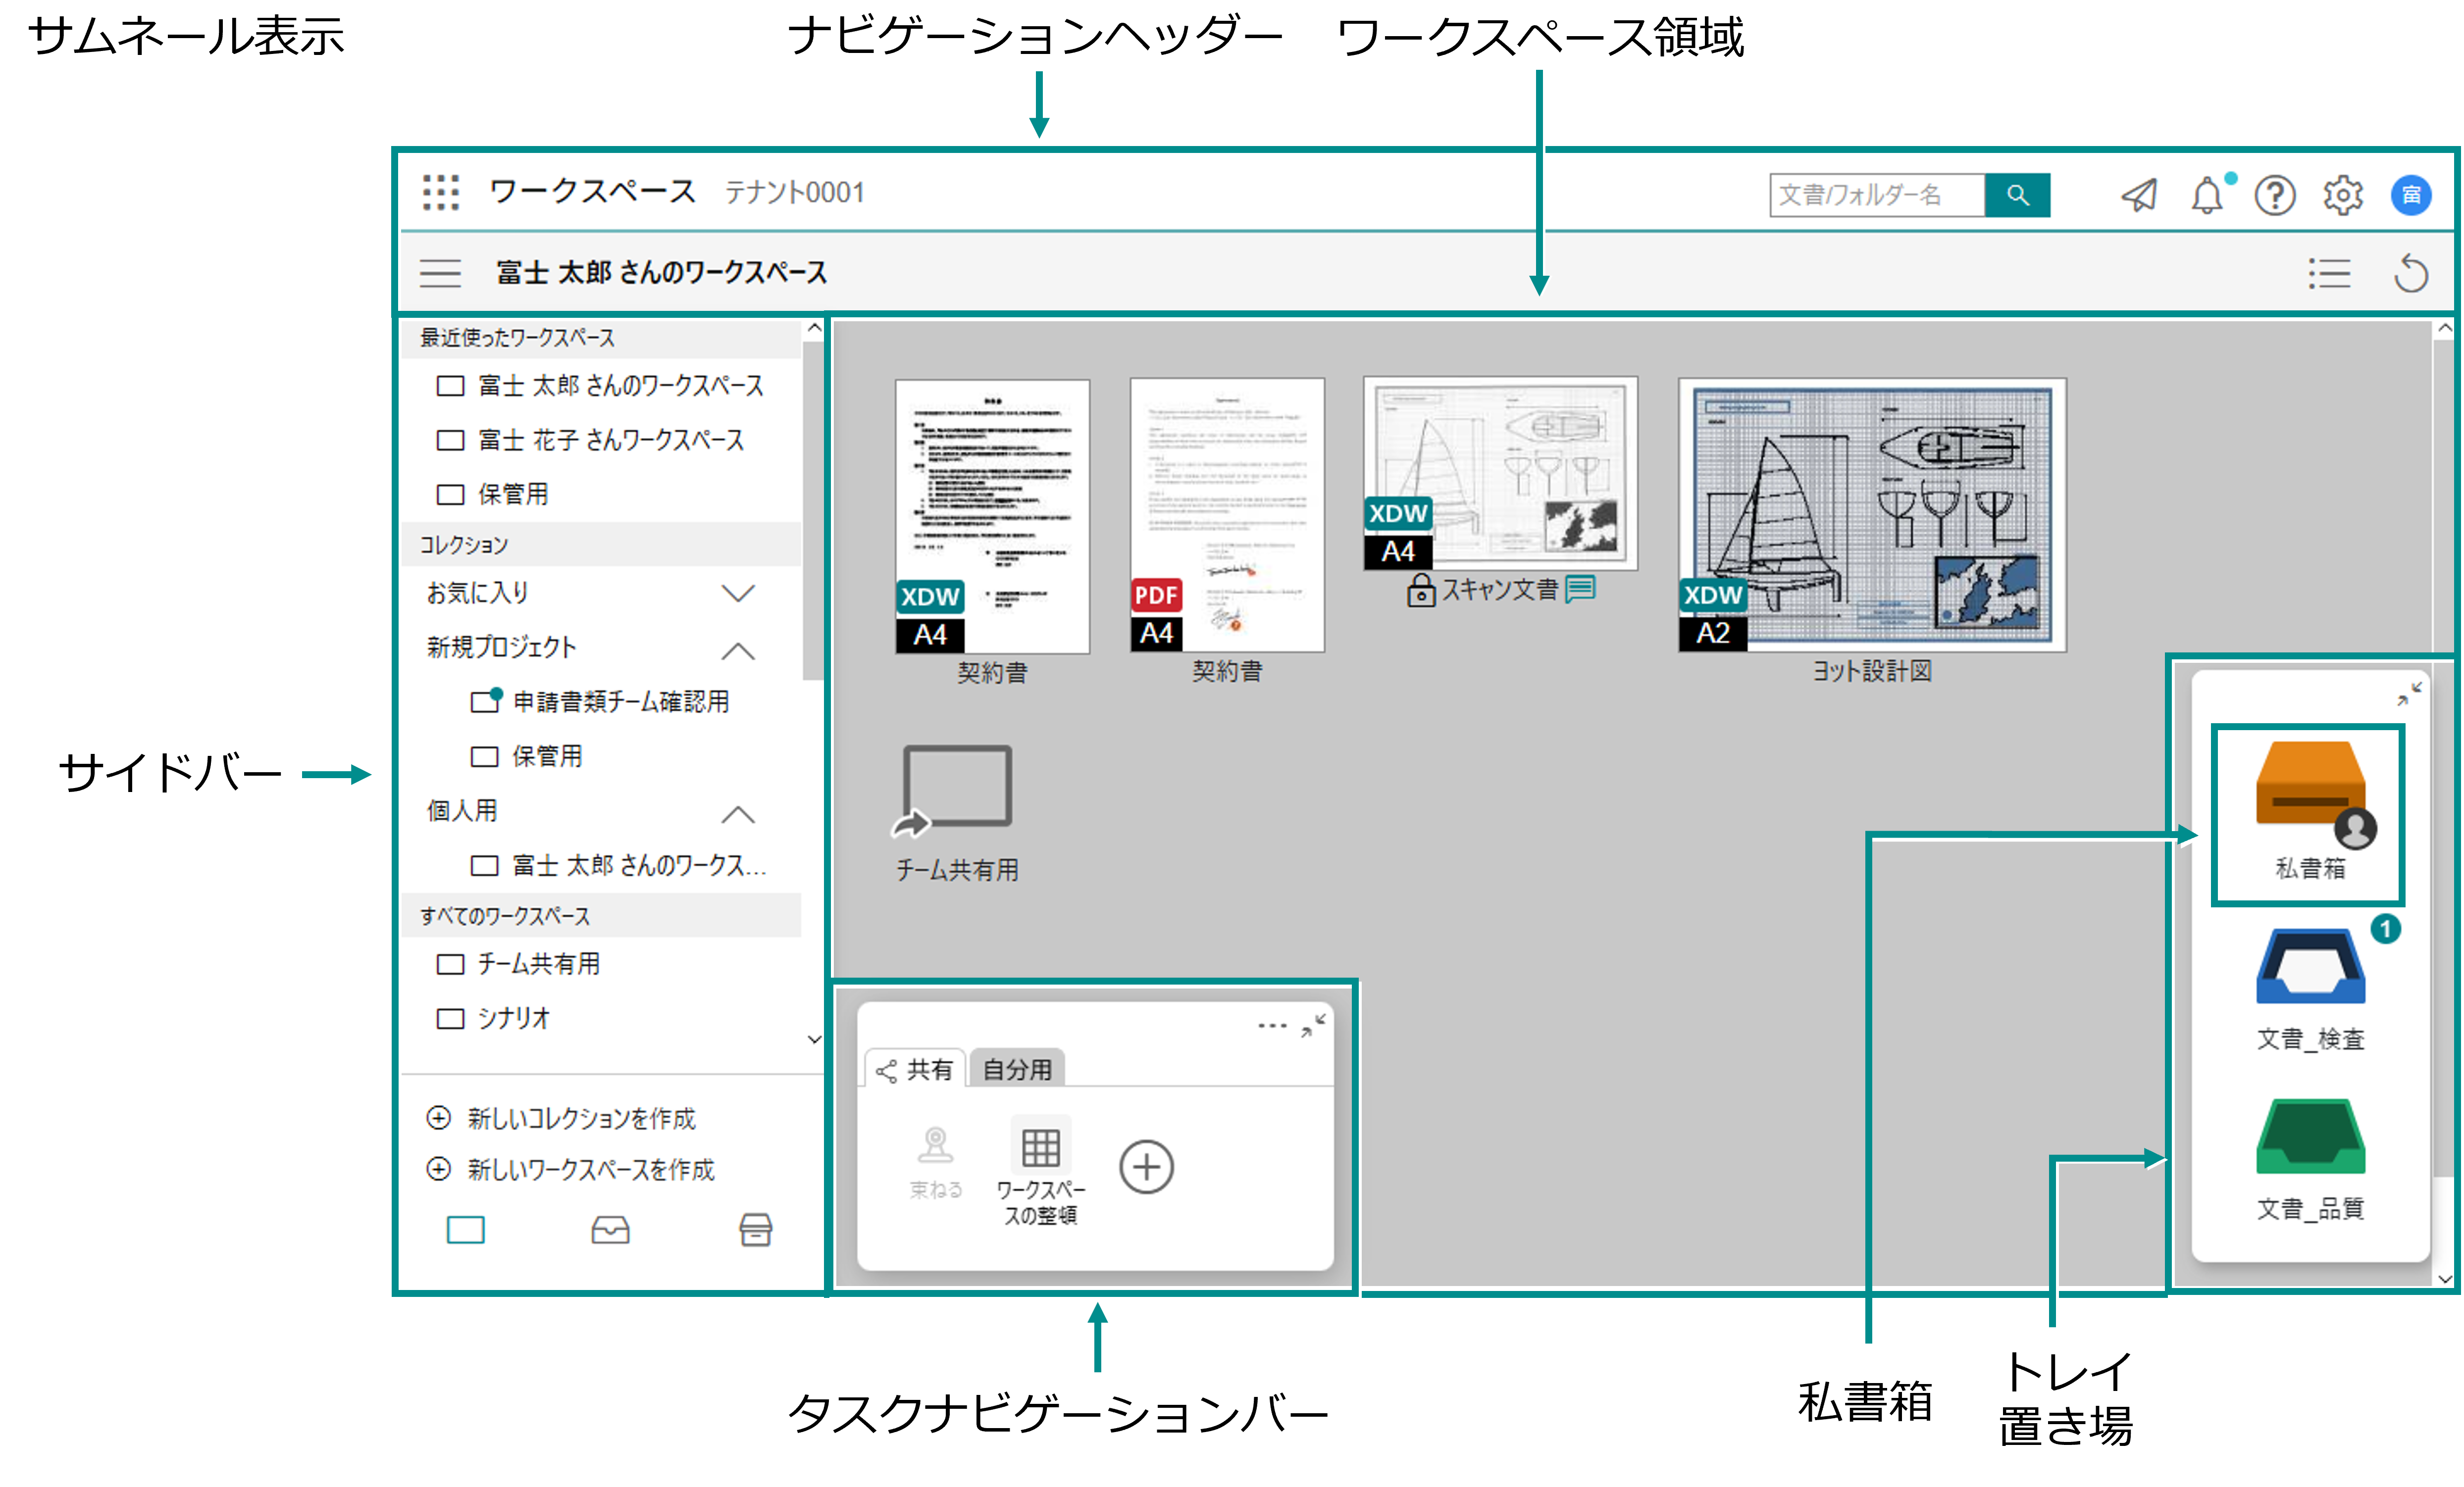
Task: Click the 束ねる stamp tool
Action: pyautogui.click(x=936, y=1162)
